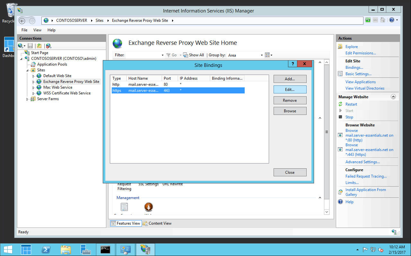Click Close in Site Bindings dialog
Screen dimensions: 411x256
(290, 172)
